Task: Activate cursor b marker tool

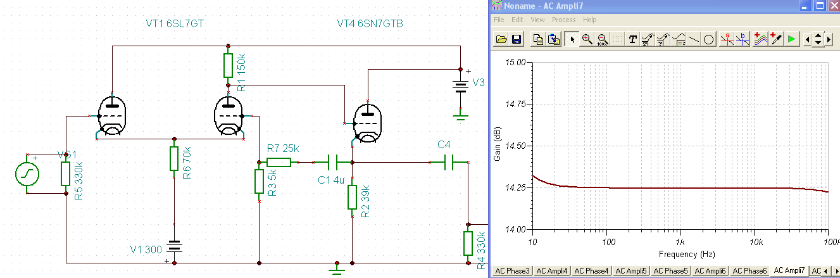Action: click(743, 39)
